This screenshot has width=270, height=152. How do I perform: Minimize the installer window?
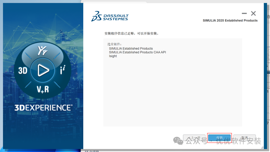click(244, 14)
